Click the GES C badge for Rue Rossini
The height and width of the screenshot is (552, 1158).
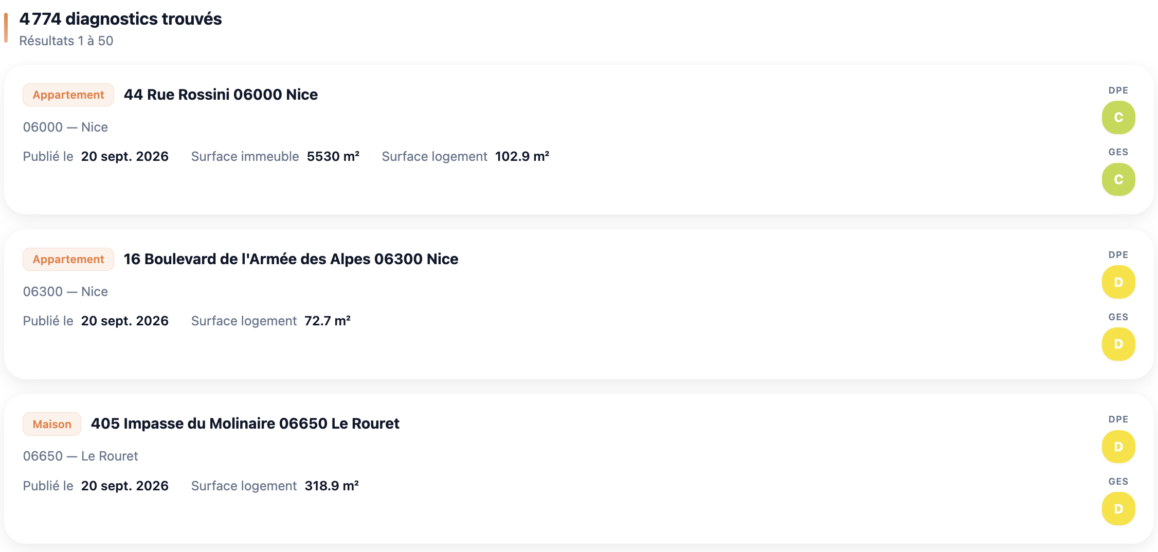(x=1118, y=179)
